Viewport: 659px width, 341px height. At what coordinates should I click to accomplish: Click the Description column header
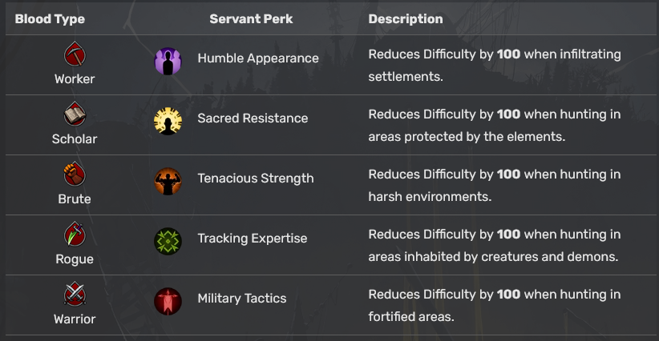405,19
